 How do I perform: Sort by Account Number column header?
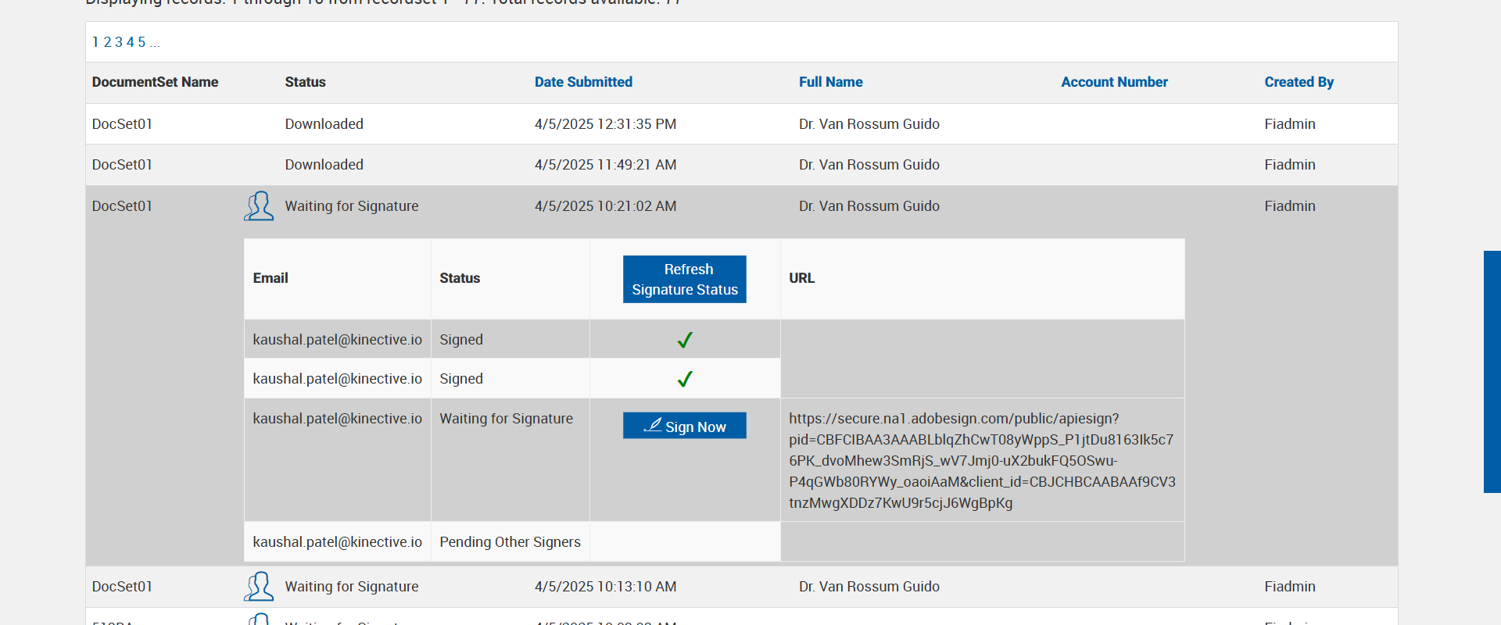coord(1114,82)
